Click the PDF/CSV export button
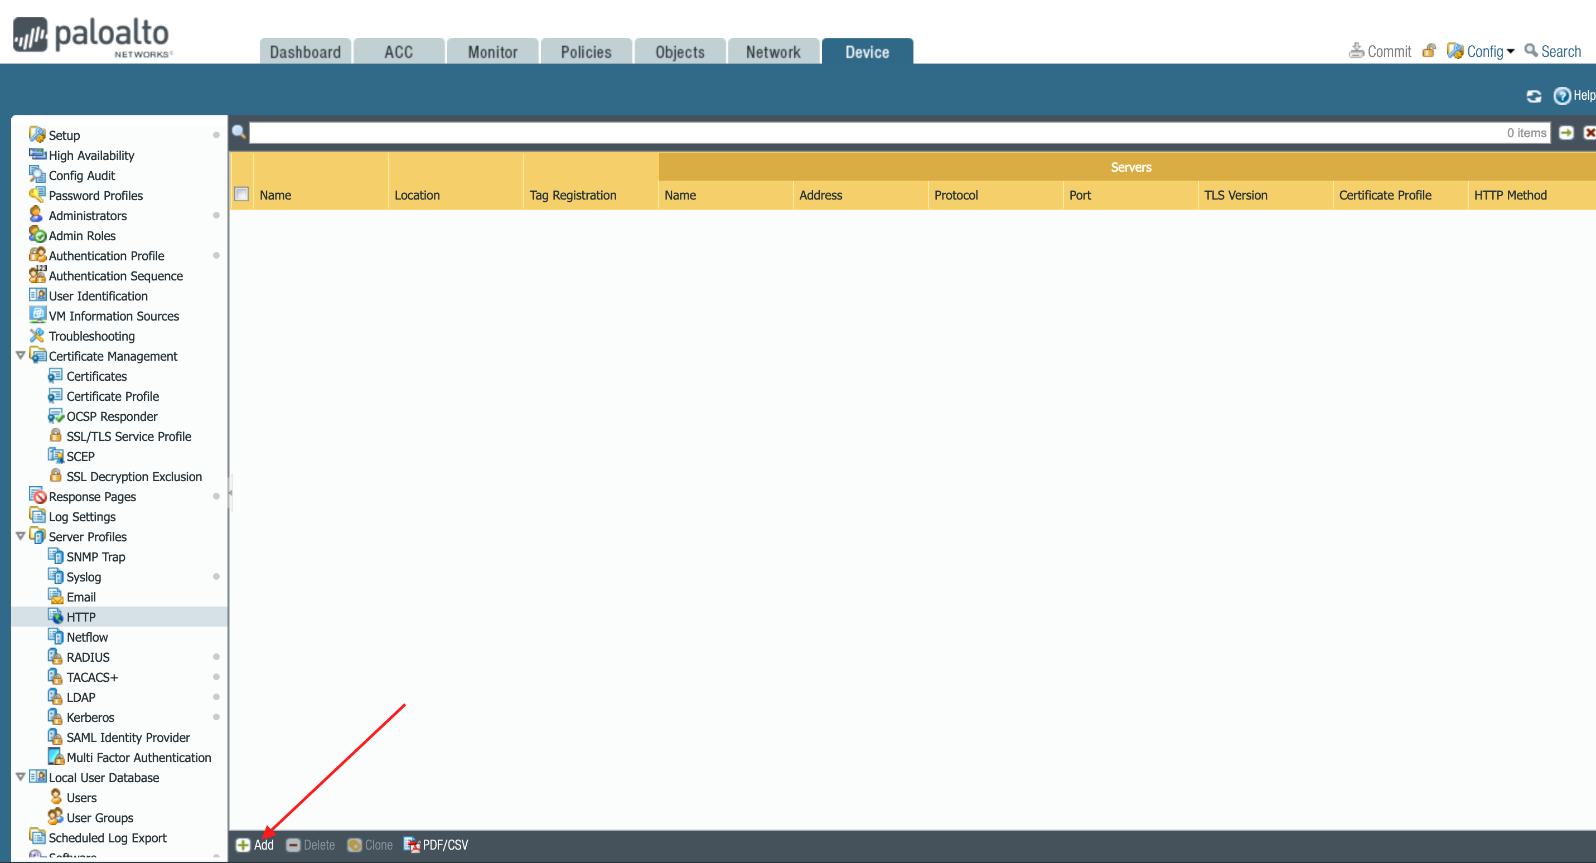Image resolution: width=1596 pixels, height=863 pixels. point(436,845)
